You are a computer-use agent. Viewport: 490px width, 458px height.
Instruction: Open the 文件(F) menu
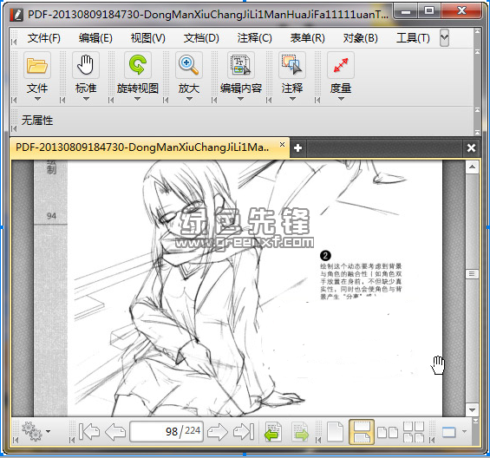pos(43,38)
